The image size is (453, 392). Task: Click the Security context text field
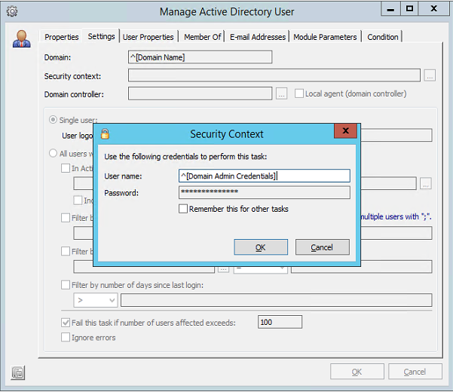pos(274,75)
